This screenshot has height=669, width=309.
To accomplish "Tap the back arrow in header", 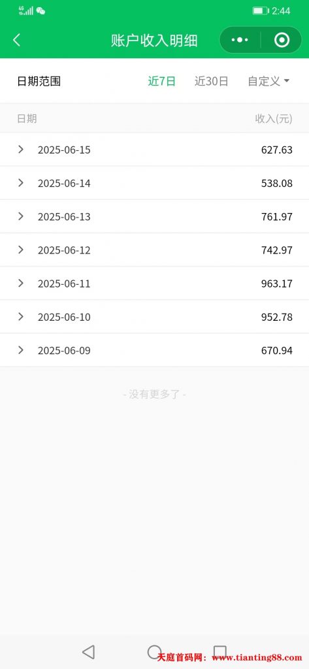I will tap(16, 40).
